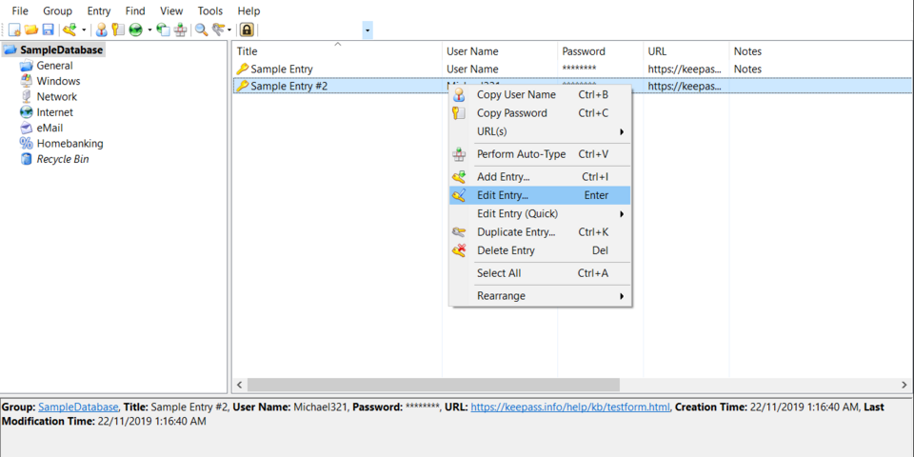Choose Add Entry... in context menu
This screenshot has height=457, width=914.
click(540, 177)
